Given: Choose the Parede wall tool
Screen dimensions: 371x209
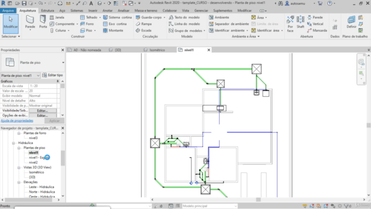Looking at the screenshot, I should pyautogui.click(x=30, y=23).
